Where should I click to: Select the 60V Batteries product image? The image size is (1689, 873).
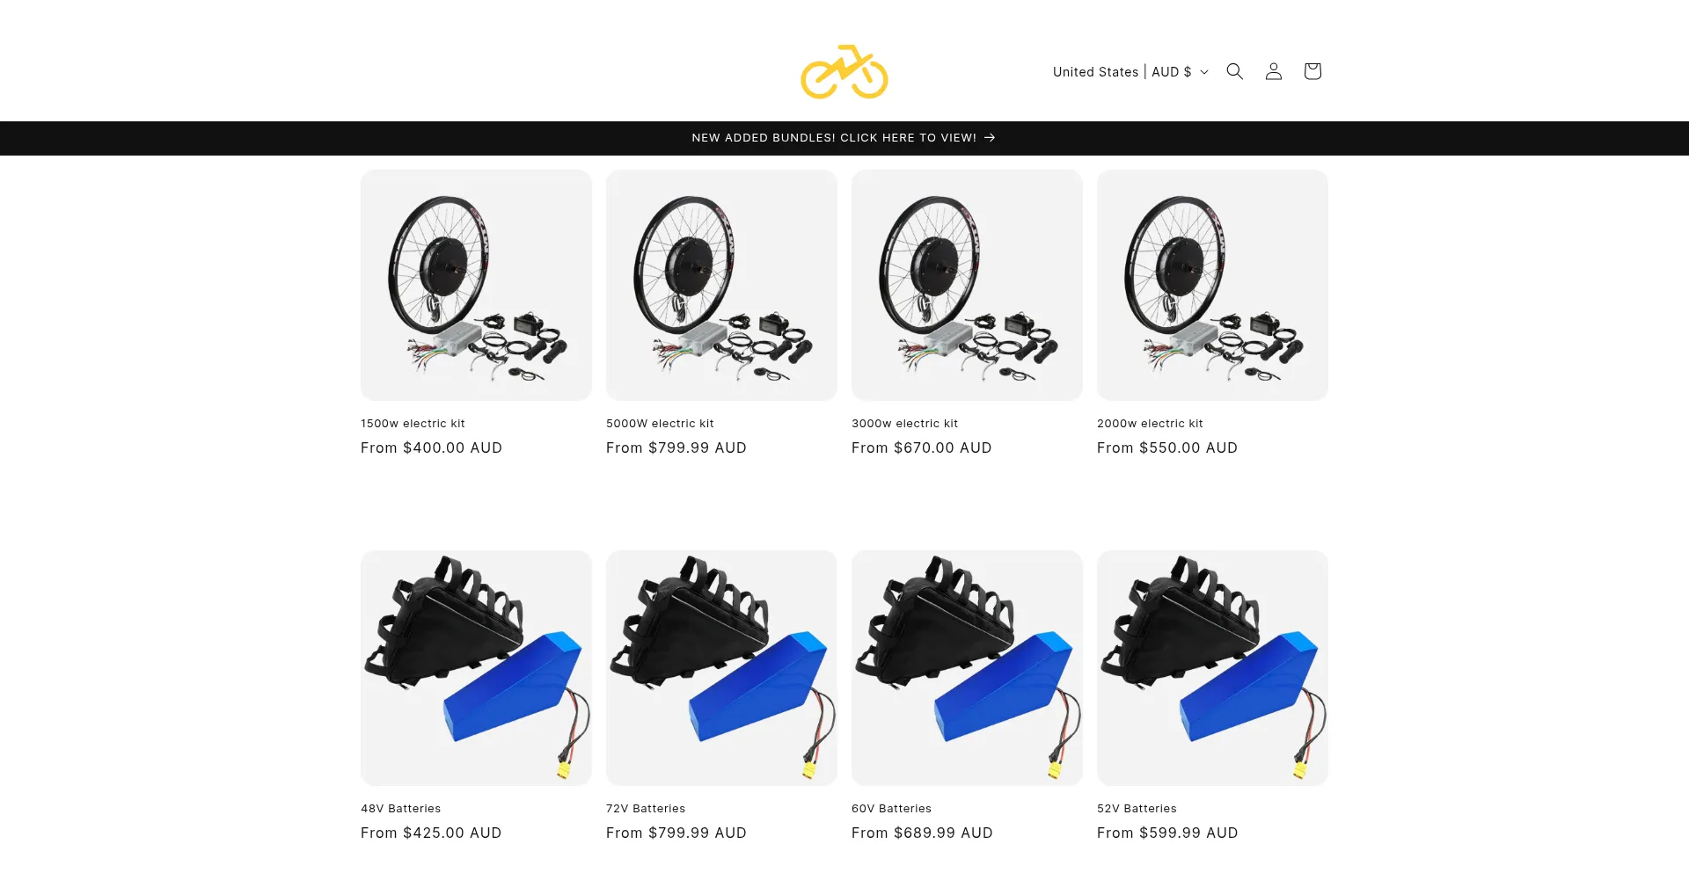pyautogui.click(x=967, y=668)
